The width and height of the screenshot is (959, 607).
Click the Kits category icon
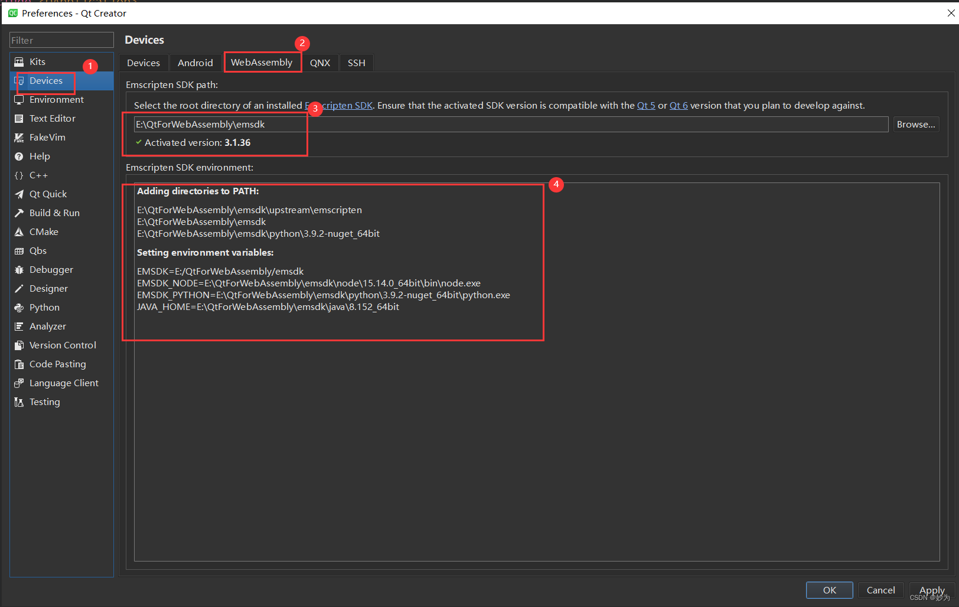[19, 62]
